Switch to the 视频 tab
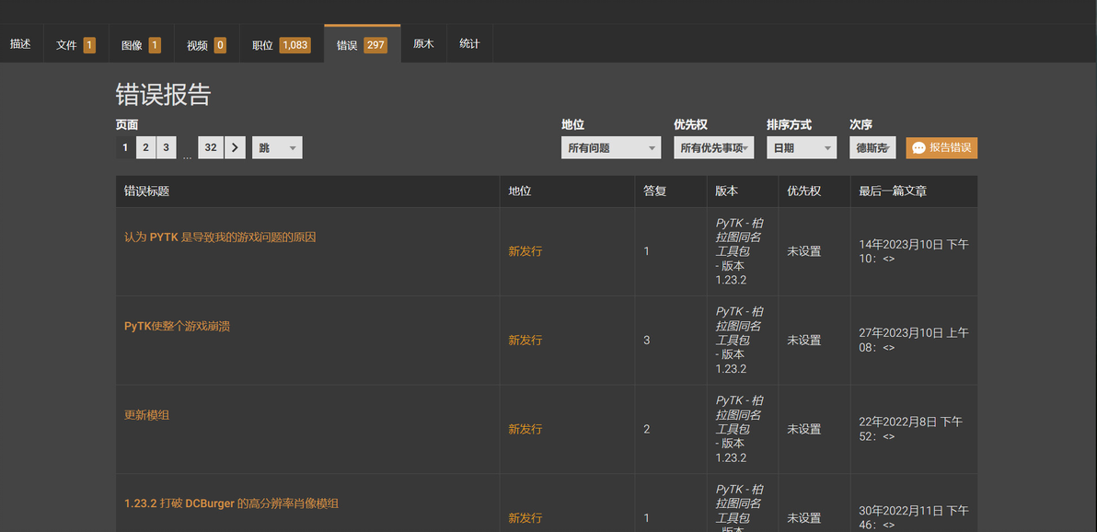This screenshot has height=532, width=1097. click(206, 45)
